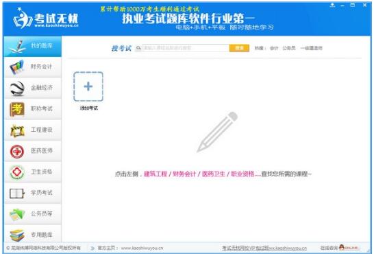The width and height of the screenshot is (374, 254).
Task: Click the 医药医师 red cross icon
Action: 17,152
